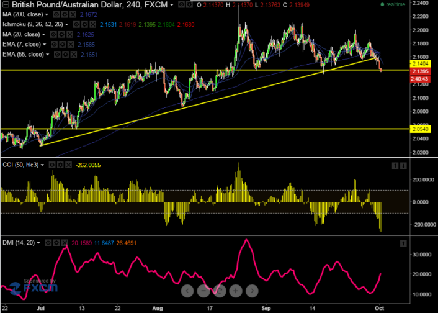Screen dimensions: 438x313
Task: Click the MA (200, close) indicator label
Action: (23, 14)
